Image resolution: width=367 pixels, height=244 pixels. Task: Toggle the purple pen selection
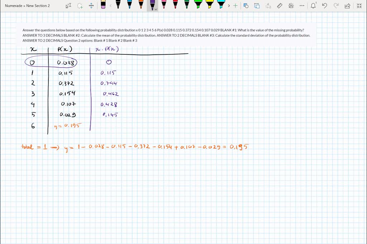tap(152, 5)
